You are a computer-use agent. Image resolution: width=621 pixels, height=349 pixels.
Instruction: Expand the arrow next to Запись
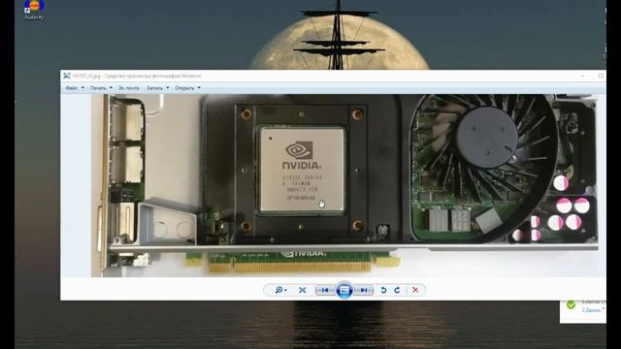click(168, 88)
